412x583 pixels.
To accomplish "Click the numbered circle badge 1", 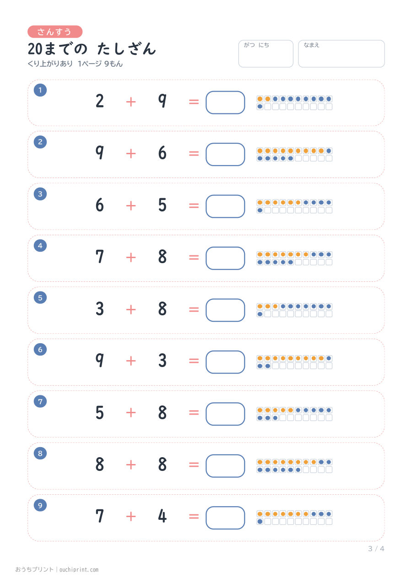I will point(40,90).
